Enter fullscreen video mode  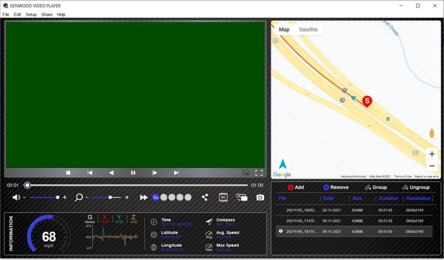click(259, 173)
